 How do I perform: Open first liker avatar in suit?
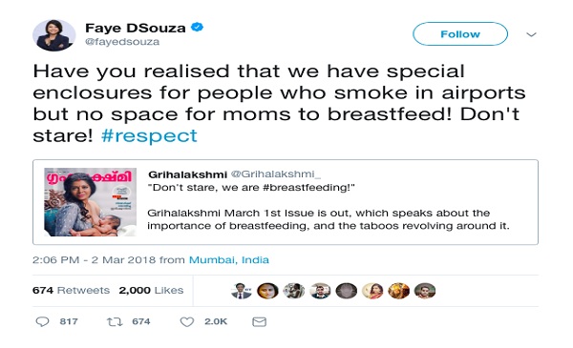(242, 291)
